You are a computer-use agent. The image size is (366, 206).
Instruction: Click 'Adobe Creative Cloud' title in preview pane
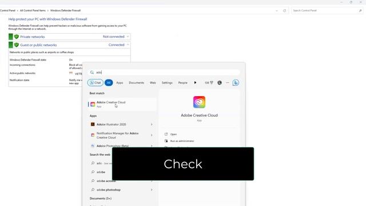pyautogui.click(x=199, y=116)
